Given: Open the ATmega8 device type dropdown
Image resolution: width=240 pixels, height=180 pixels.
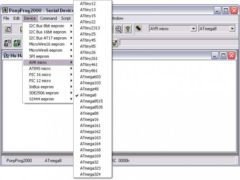Looking at the screenshot, I should (x=232, y=29).
